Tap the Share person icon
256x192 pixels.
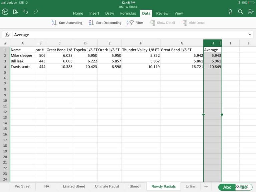251,12
